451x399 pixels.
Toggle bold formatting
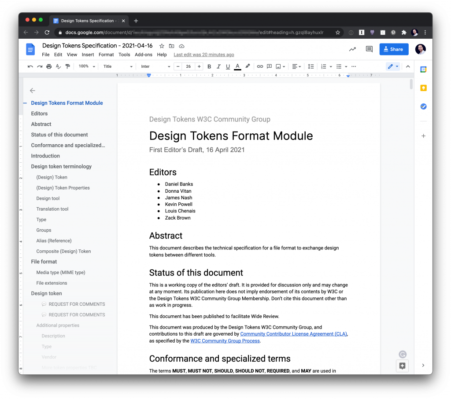209,66
